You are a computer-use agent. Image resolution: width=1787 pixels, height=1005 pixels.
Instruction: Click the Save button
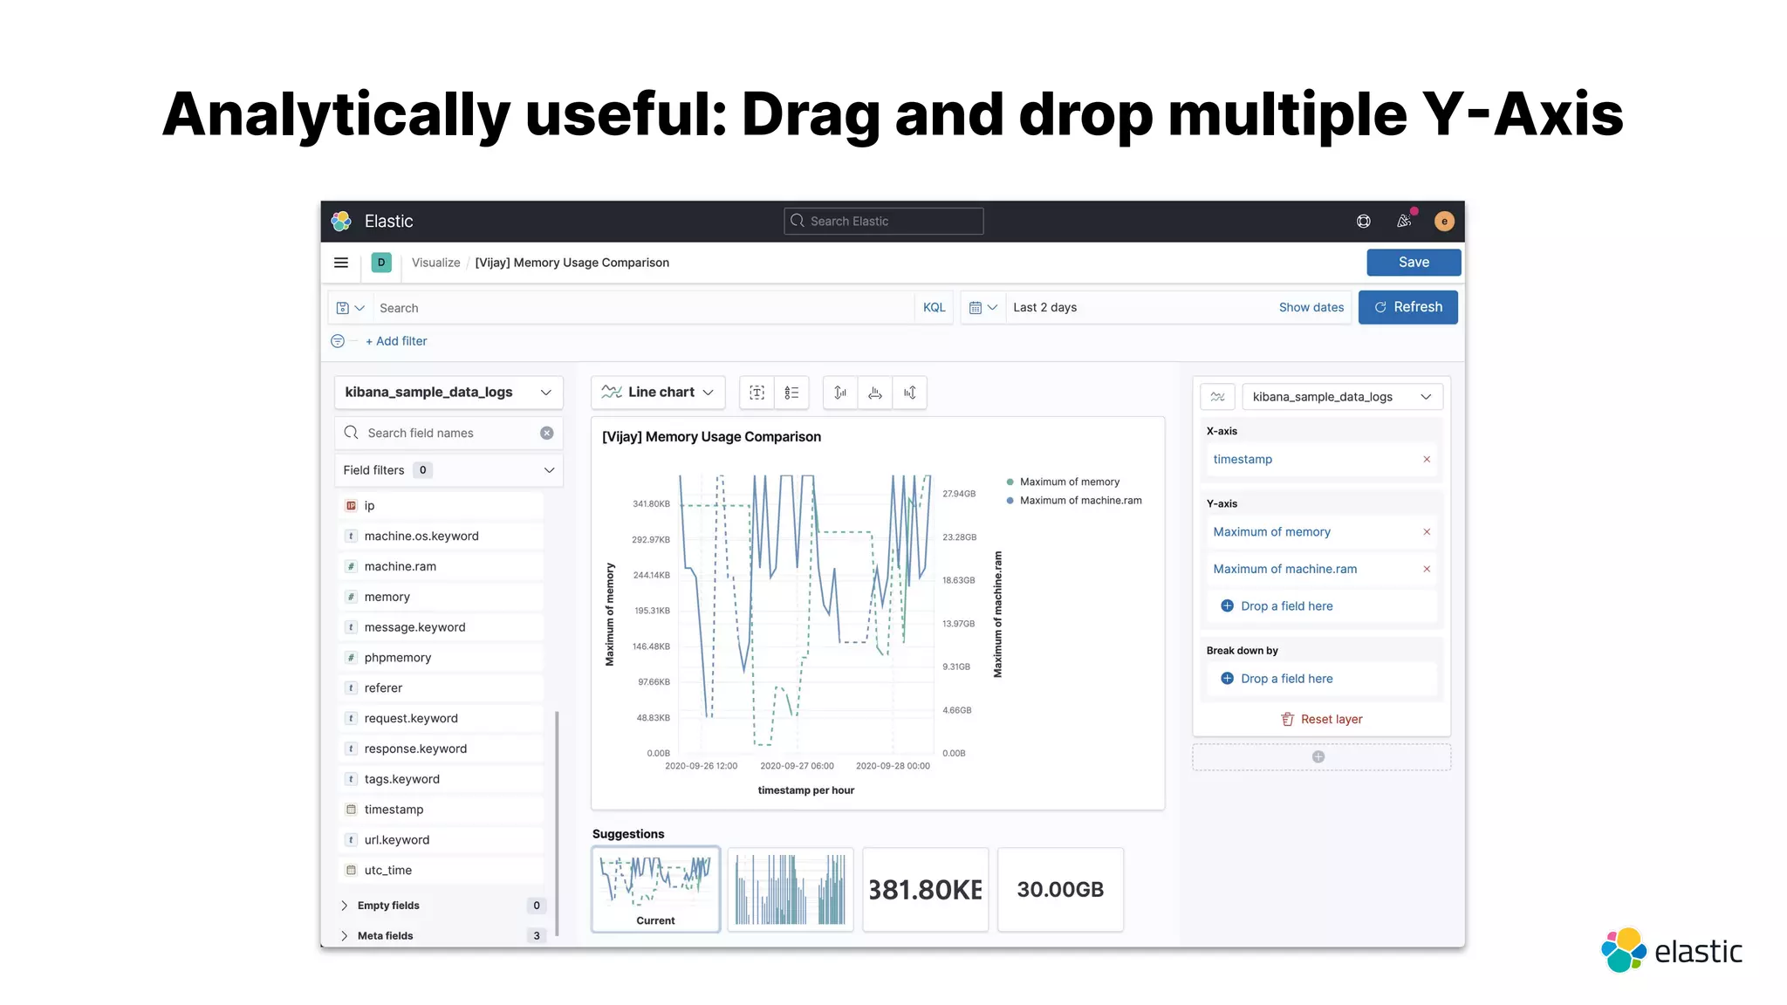pyautogui.click(x=1414, y=263)
